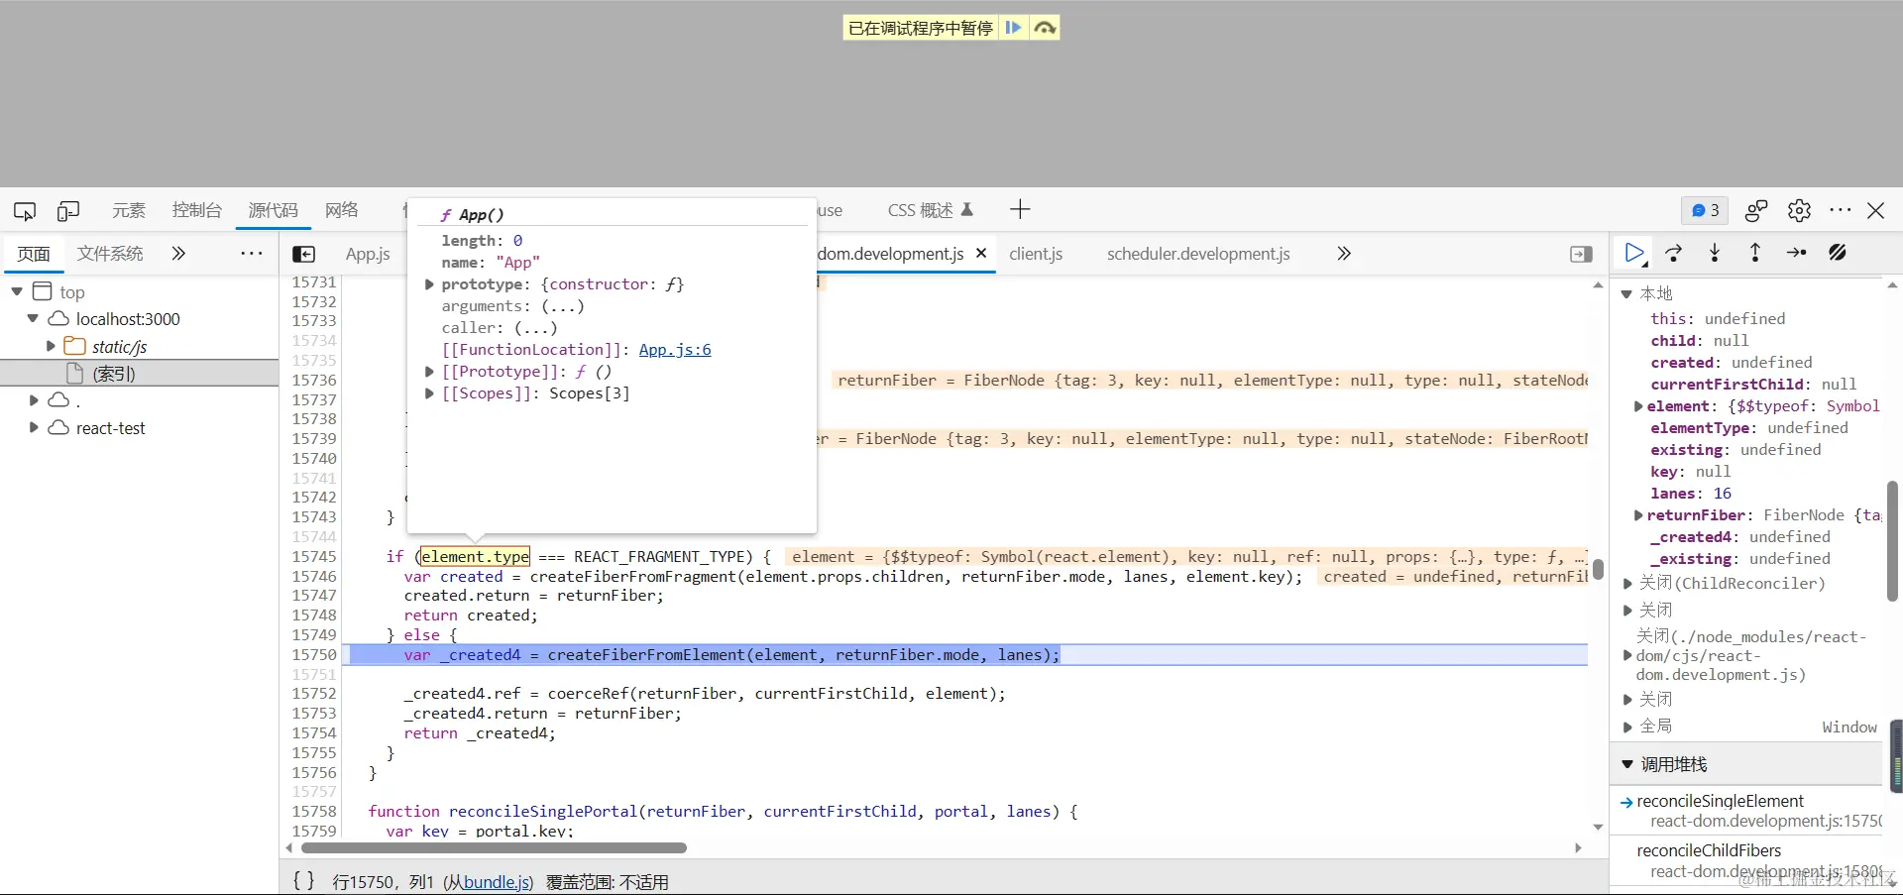
Task: Show more navigator tabs chevron
Action: coord(178,254)
